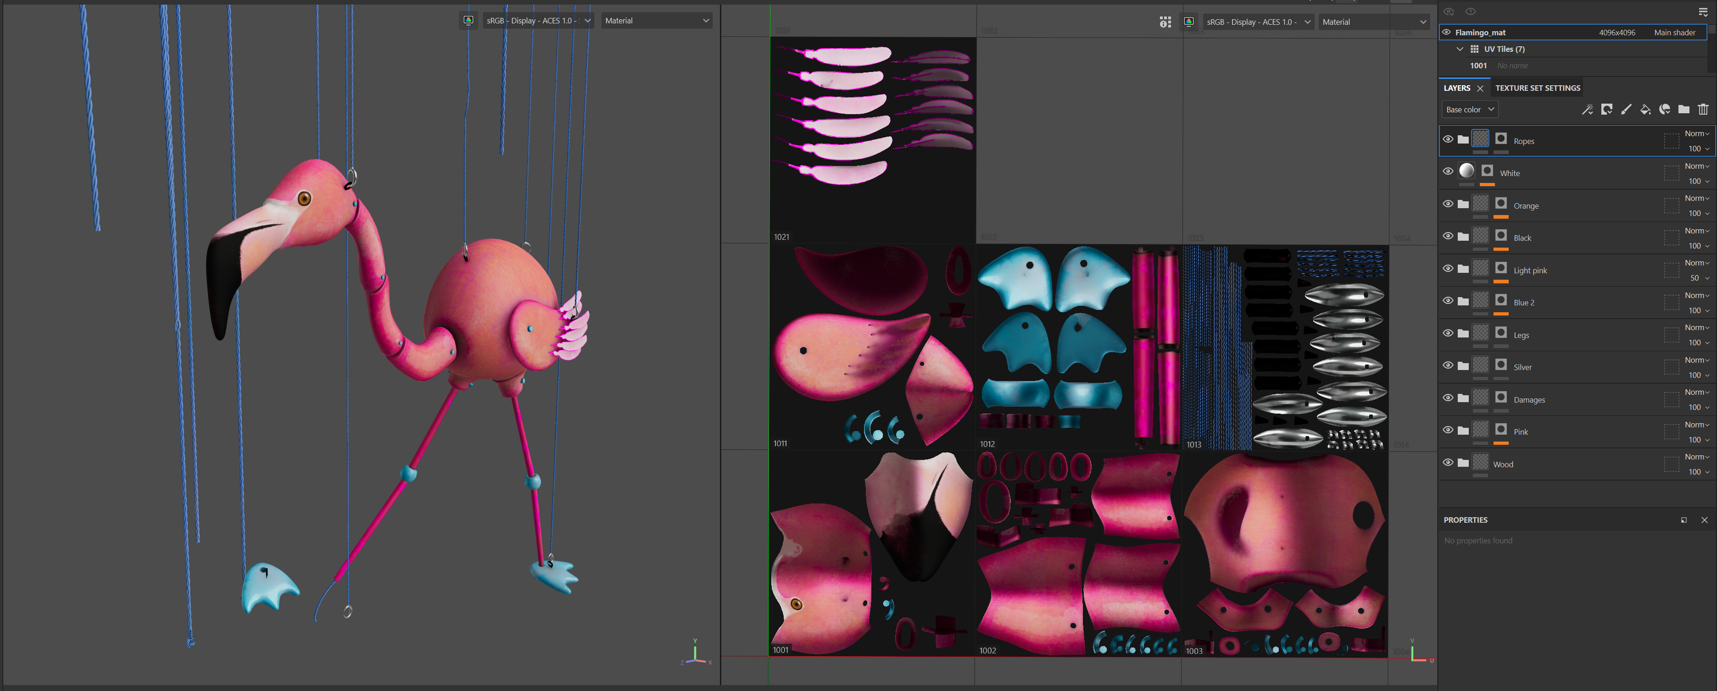The width and height of the screenshot is (1717, 691).
Task: Hide the Flamingo_mat texture set
Action: [1446, 32]
